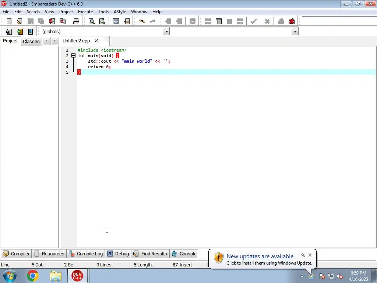This screenshot has width=377, height=283.
Task: Select the Project sidebar tab
Action: pos(10,41)
